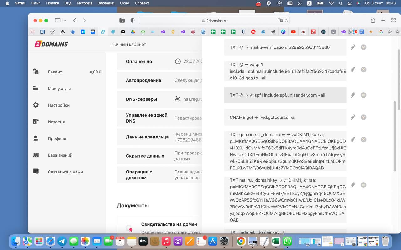Click the Управление зоной DNS label

[147, 118]
